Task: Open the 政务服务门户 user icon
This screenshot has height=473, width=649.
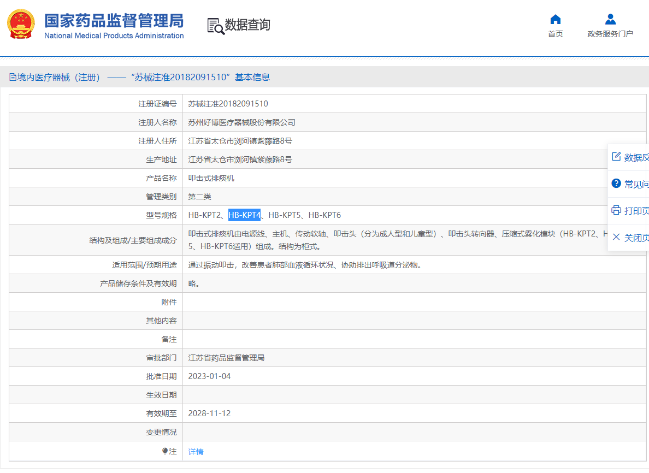Action: [x=610, y=20]
